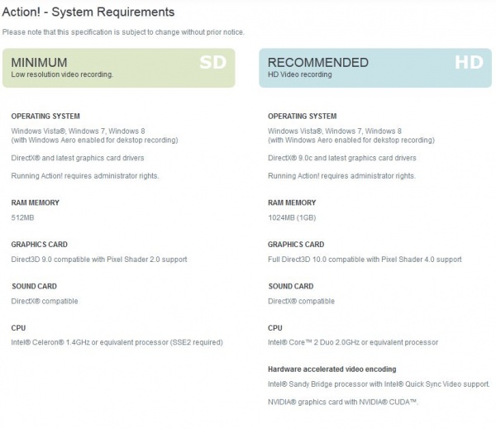Image resolution: width=496 pixels, height=429 pixels.
Task: Click the "512MB" RAM value
Action: [x=23, y=217]
